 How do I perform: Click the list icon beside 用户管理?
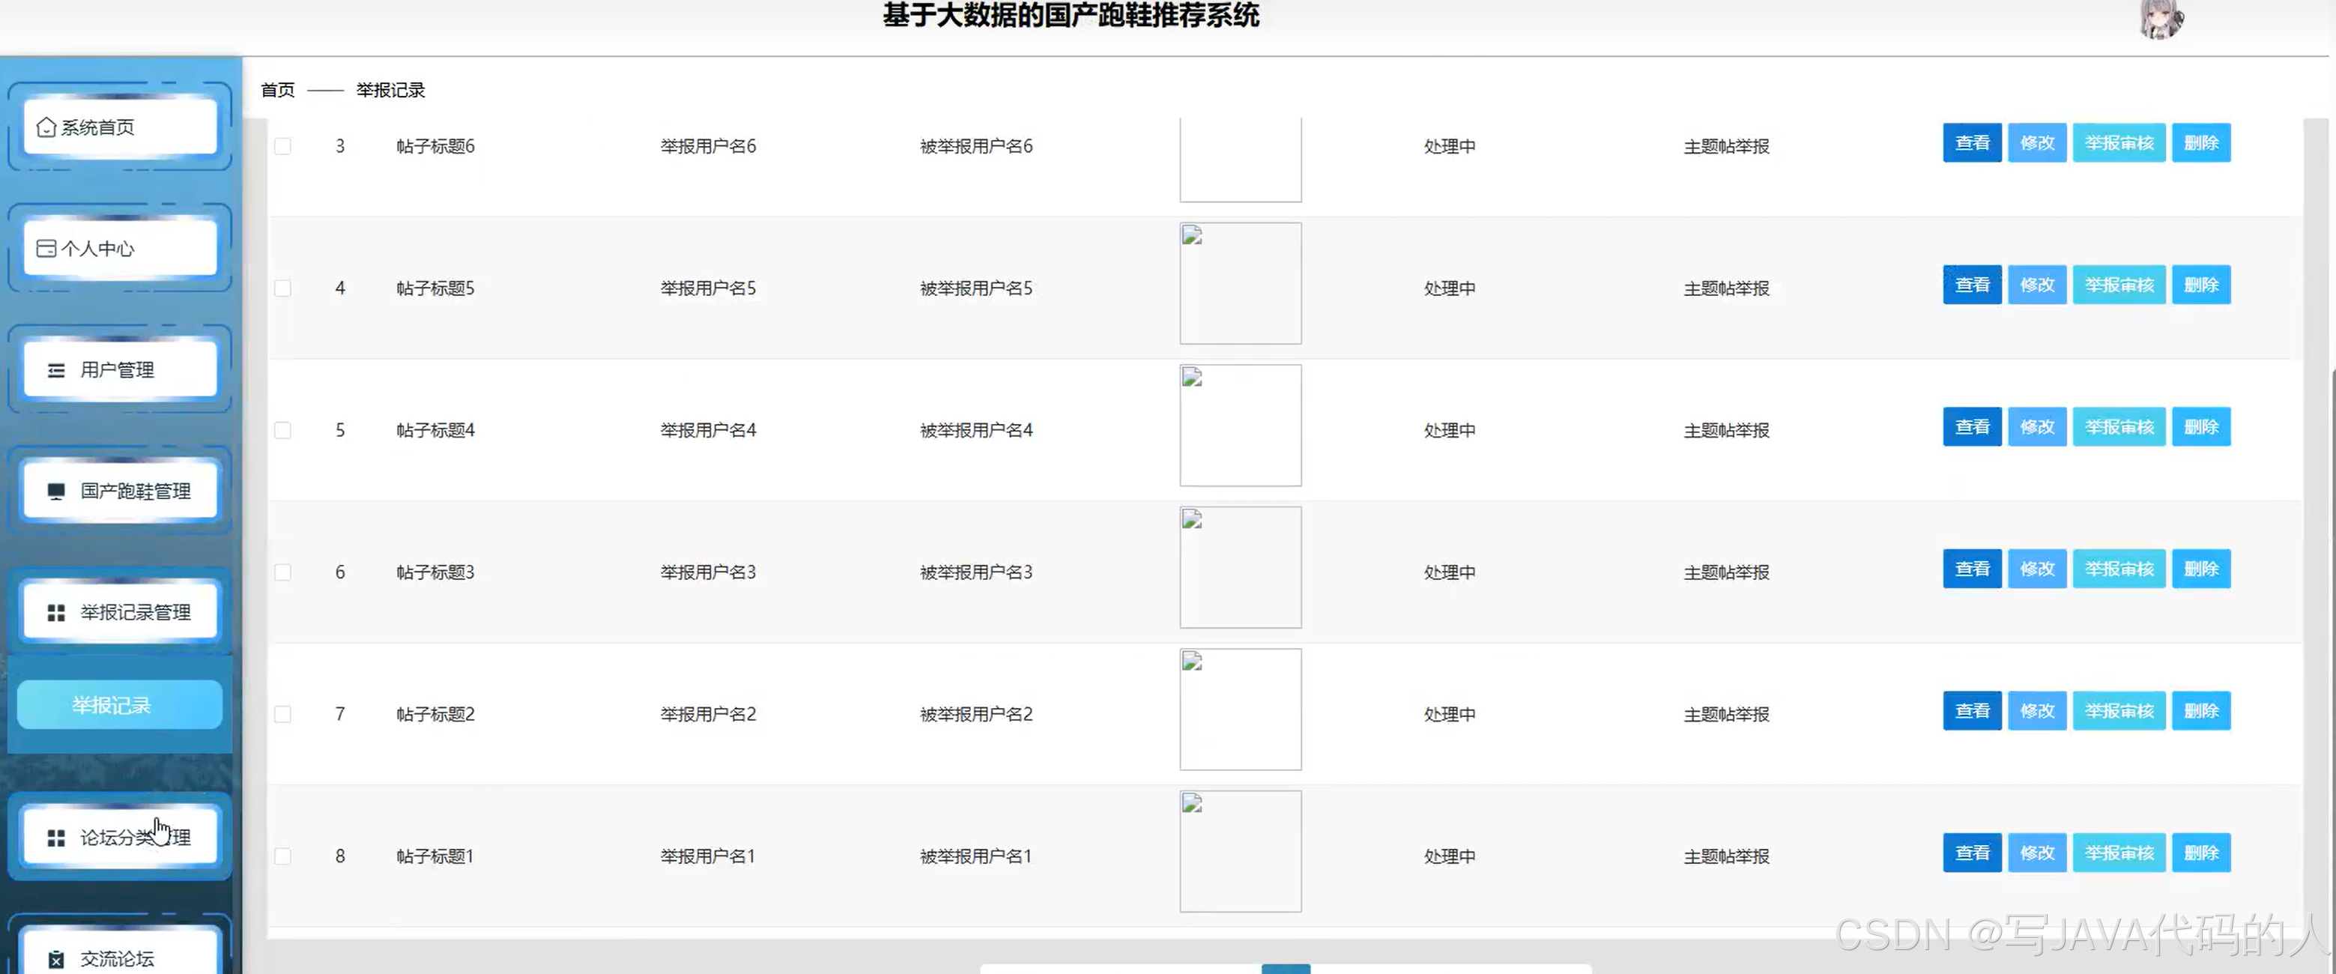point(56,370)
